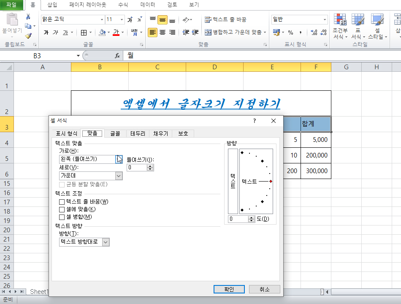The height and width of the screenshot is (304, 401).
Task: Open number format dropdown 일반
Action: 325,19
